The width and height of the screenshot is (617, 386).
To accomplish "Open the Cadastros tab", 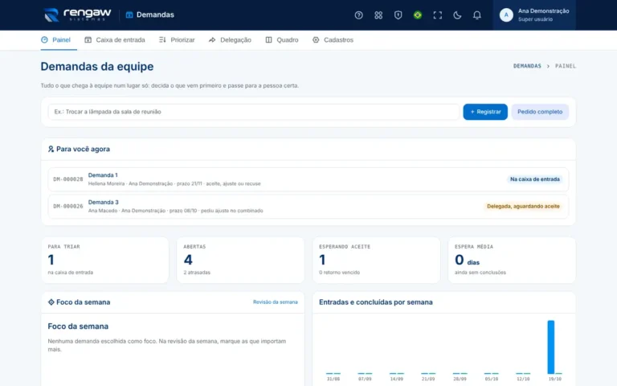I will coord(333,39).
